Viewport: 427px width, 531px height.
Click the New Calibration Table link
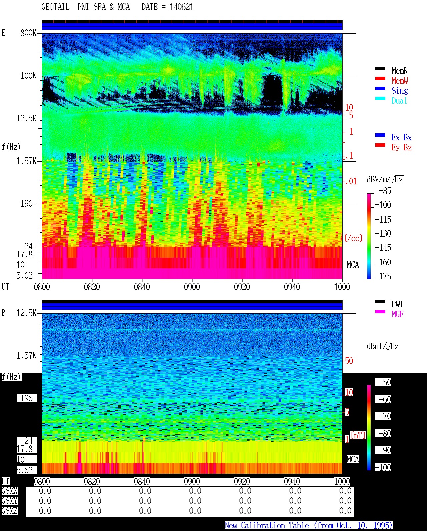pos(309,526)
